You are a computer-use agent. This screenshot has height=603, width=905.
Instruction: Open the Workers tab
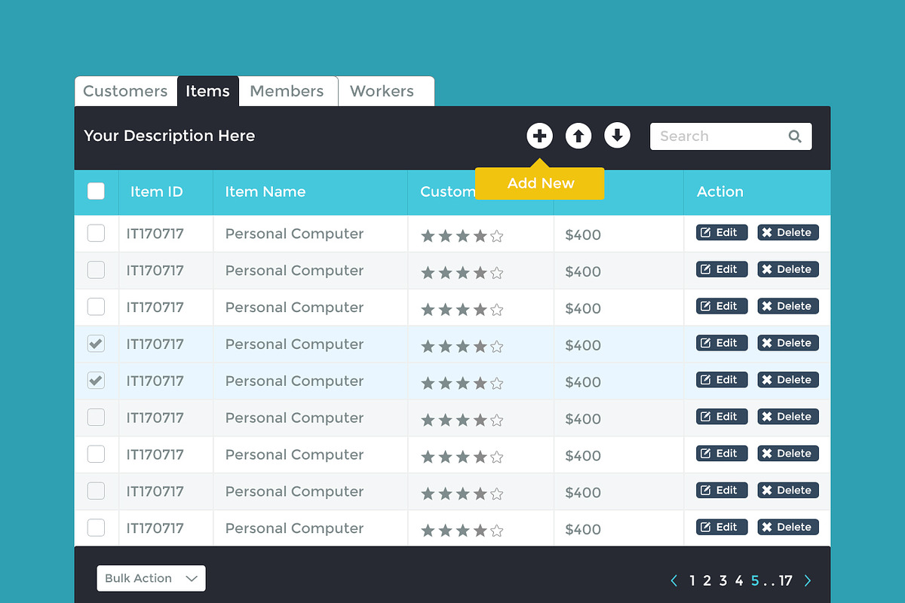click(385, 91)
